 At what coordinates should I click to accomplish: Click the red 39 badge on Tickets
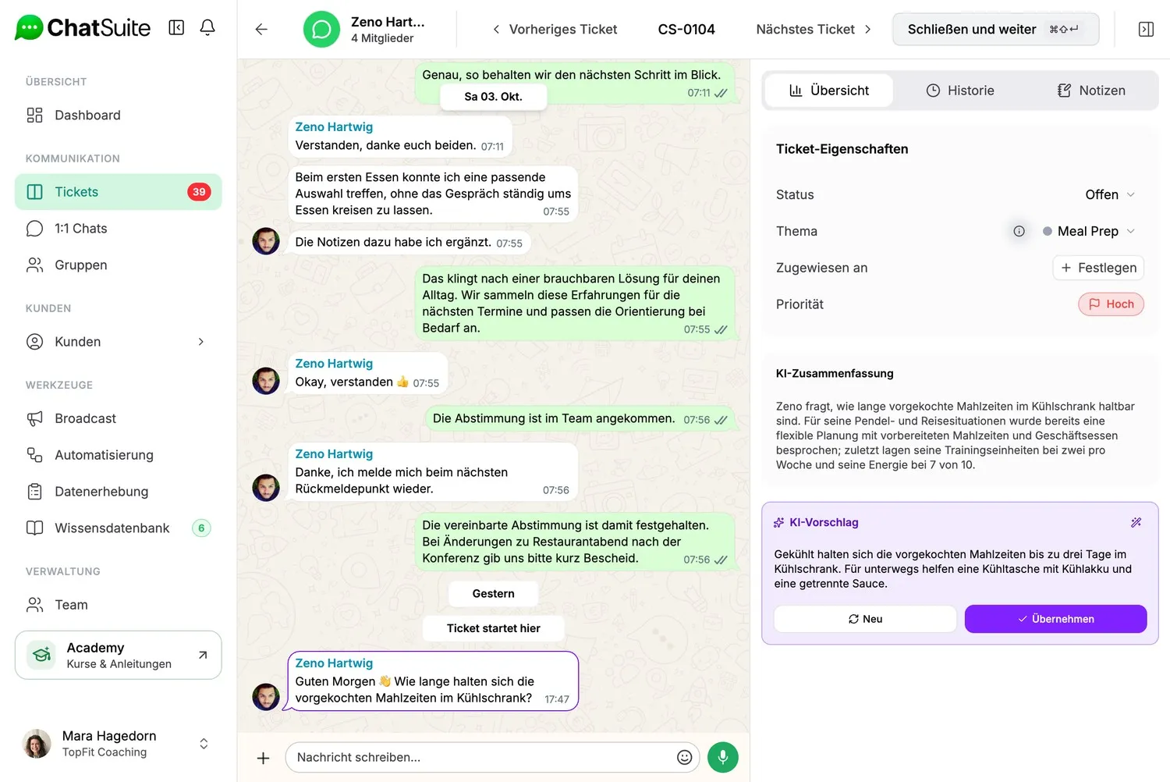pyautogui.click(x=199, y=192)
